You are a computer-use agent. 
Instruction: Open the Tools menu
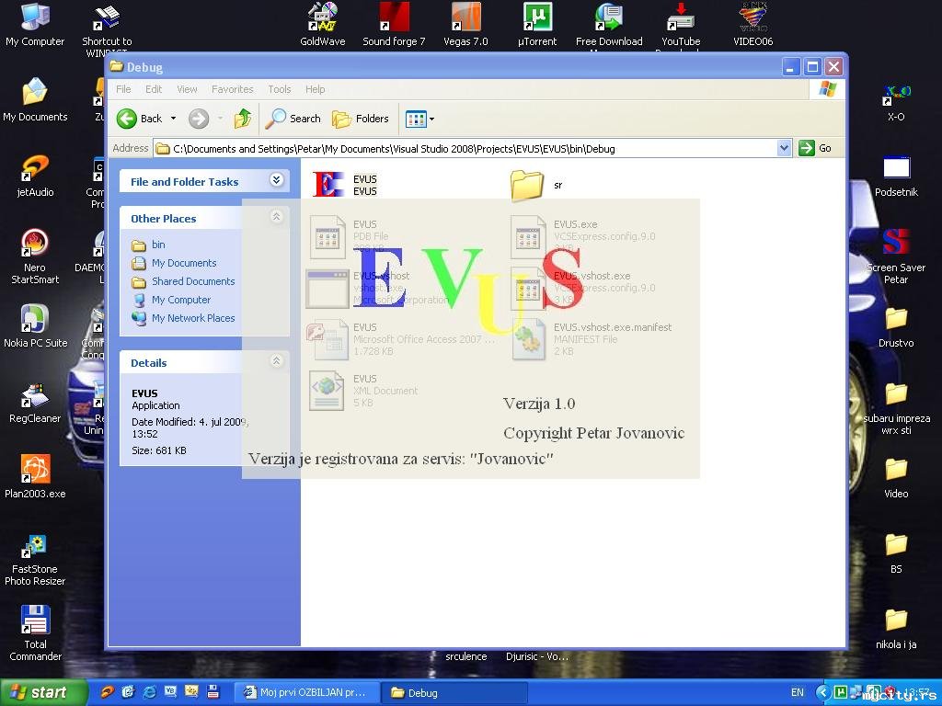coord(280,89)
